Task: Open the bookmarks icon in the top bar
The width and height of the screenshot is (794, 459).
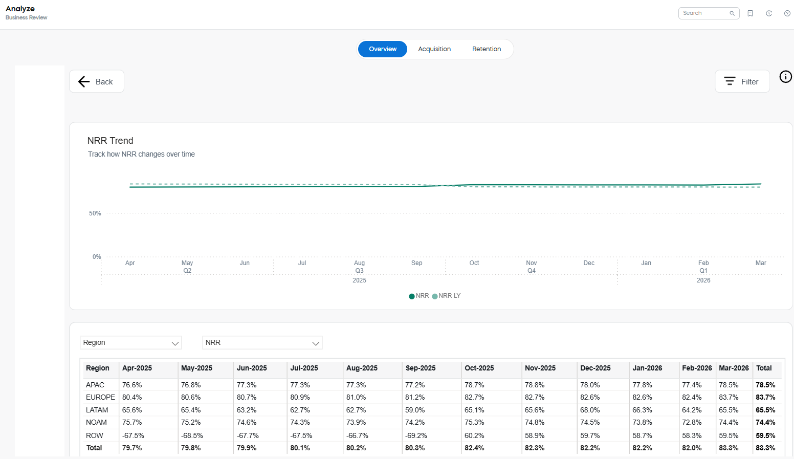Action: pyautogui.click(x=751, y=13)
